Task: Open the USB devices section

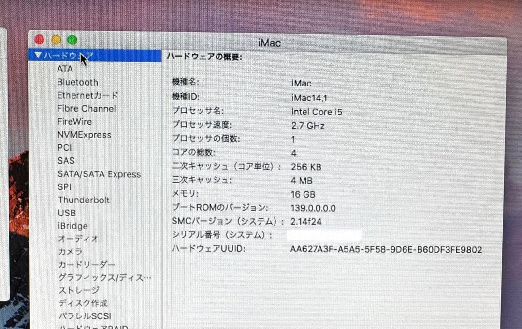Action: (x=67, y=213)
